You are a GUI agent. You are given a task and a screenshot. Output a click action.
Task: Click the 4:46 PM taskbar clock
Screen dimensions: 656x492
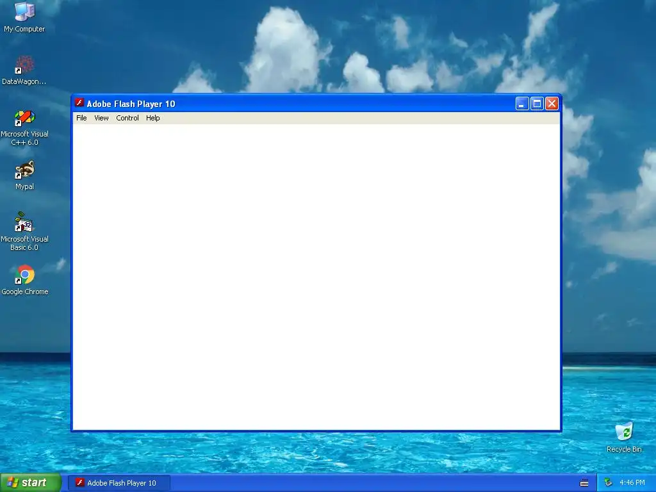(x=632, y=483)
